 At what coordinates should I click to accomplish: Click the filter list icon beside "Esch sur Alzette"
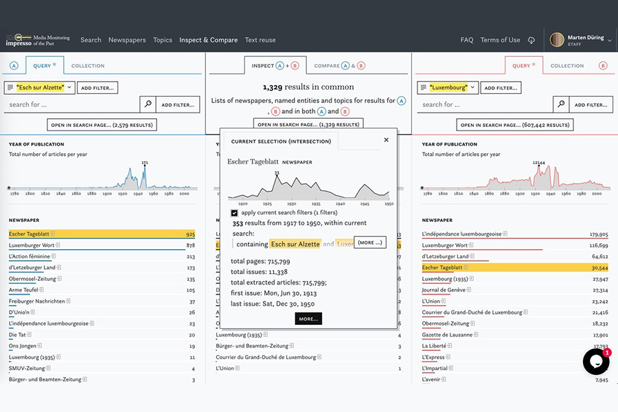click(10, 87)
